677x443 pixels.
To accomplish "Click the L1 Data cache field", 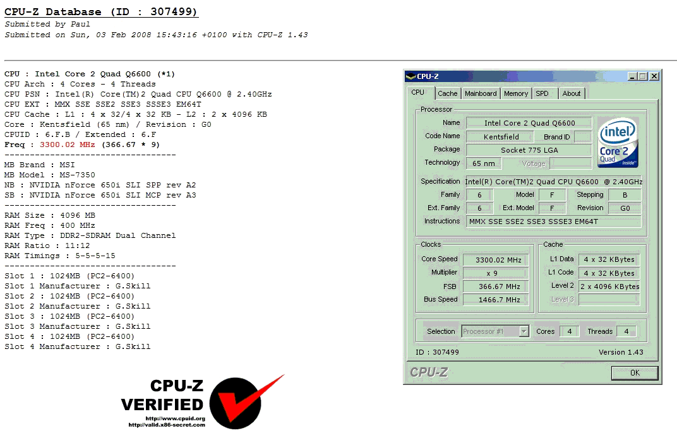I will coord(609,259).
